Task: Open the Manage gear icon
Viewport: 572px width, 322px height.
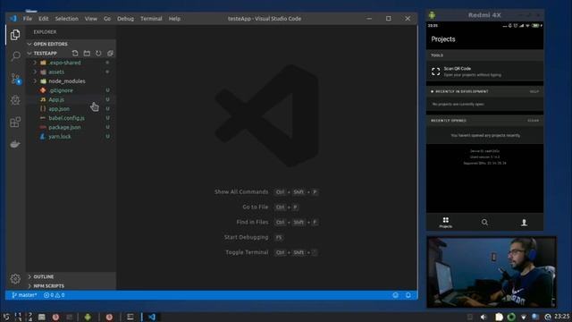Action: [x=15, y=279]
